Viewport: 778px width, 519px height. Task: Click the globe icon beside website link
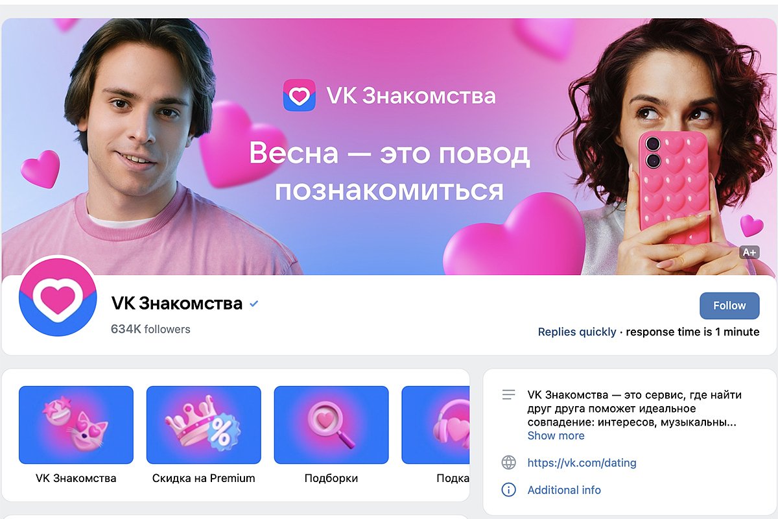[x=509, y=463]
